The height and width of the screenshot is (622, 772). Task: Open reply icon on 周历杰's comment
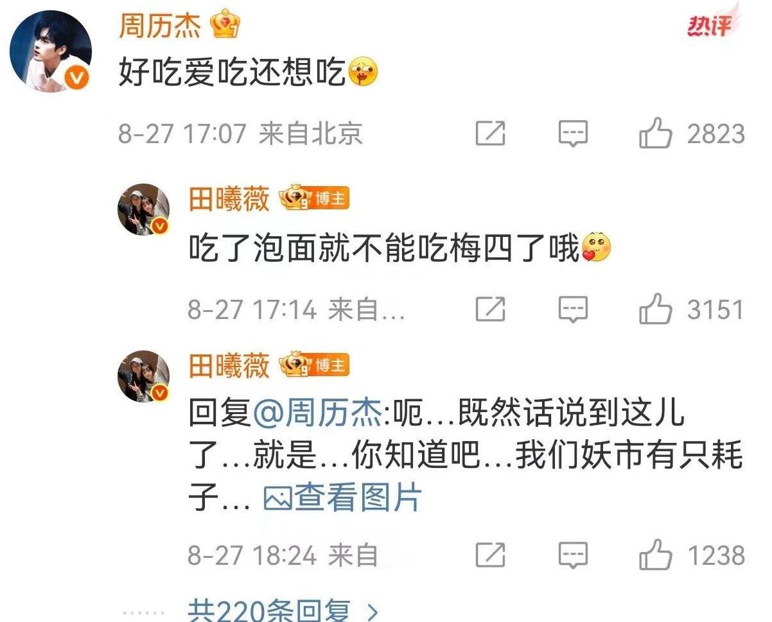[573, 134]
